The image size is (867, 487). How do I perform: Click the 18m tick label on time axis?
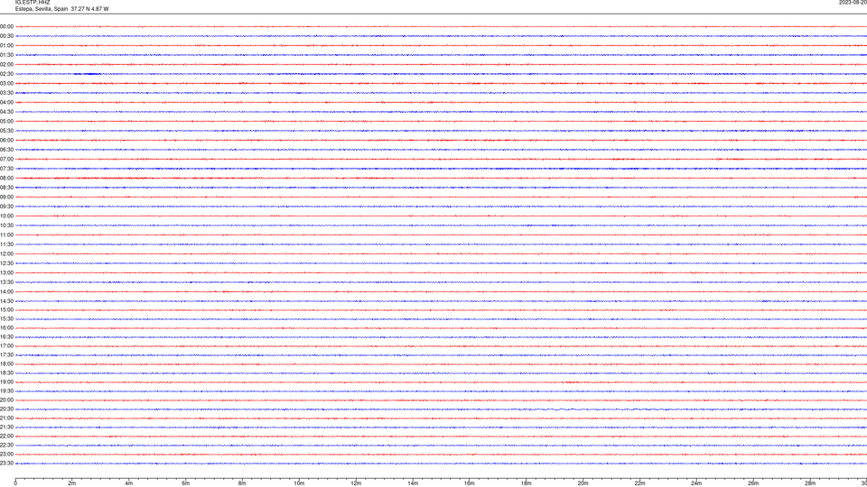coord(527,483)
